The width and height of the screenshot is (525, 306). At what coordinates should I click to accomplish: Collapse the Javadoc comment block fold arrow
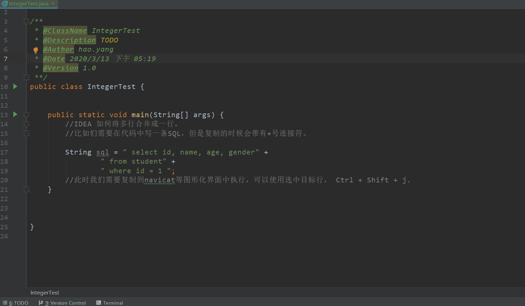pyautogui.click(x=27, y=21)
